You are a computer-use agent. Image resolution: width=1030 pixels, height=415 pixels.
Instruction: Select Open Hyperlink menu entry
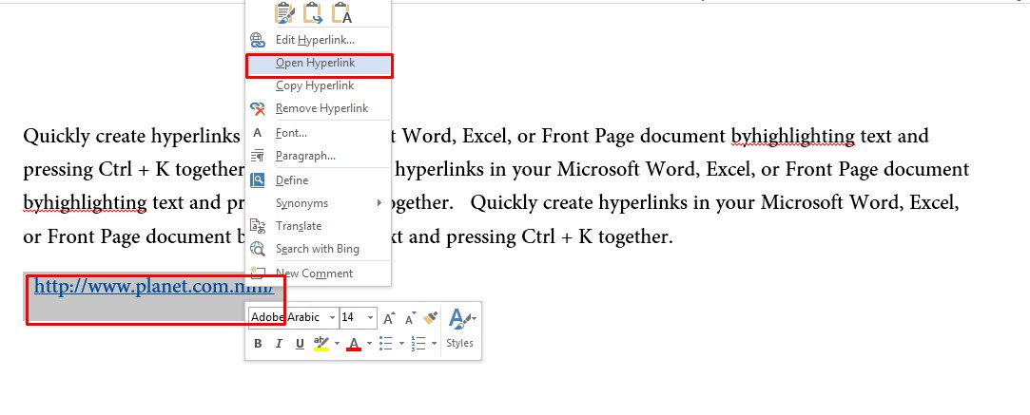[319, 63]
